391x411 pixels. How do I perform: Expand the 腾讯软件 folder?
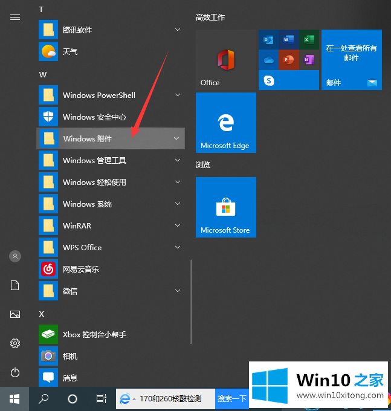(x=111, y=30)
